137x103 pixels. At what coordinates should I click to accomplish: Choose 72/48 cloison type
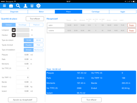click(x=29, y=40)
